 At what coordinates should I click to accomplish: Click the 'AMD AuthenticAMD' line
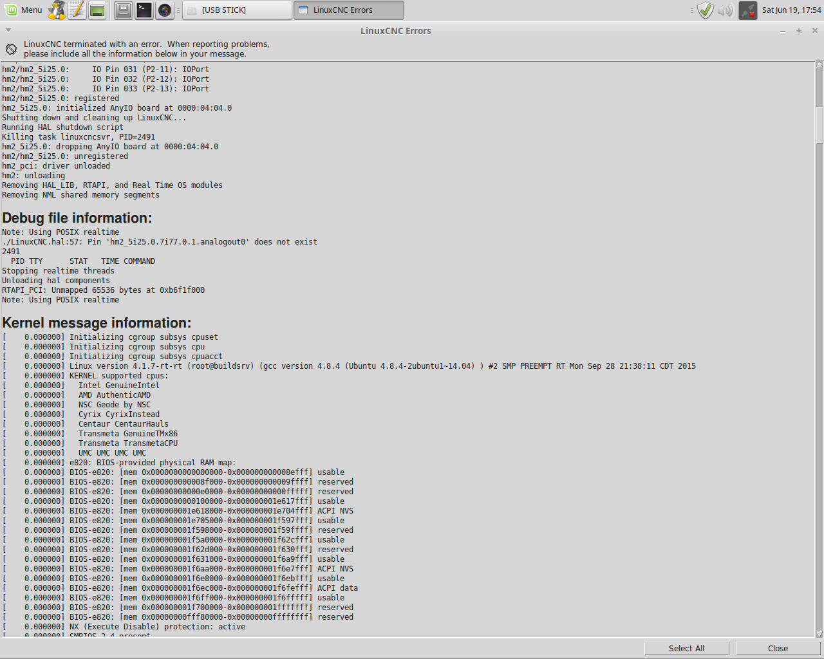point(77,395)
